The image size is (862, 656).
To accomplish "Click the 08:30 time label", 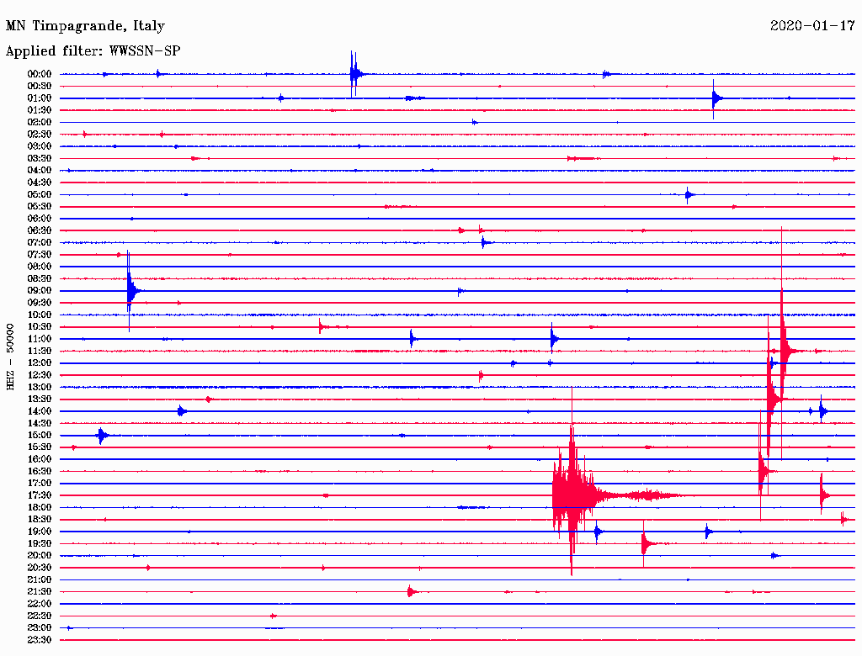I will tap(40, 279).
